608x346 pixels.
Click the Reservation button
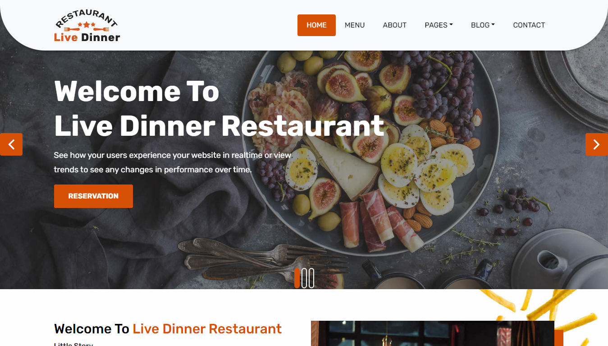[93, 196]
